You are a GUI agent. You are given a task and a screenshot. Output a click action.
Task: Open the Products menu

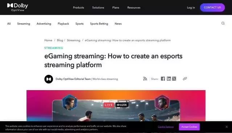[x=78, y=8]
